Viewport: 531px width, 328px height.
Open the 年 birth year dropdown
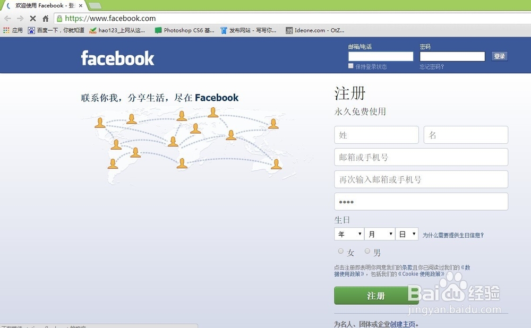point(349,234)
